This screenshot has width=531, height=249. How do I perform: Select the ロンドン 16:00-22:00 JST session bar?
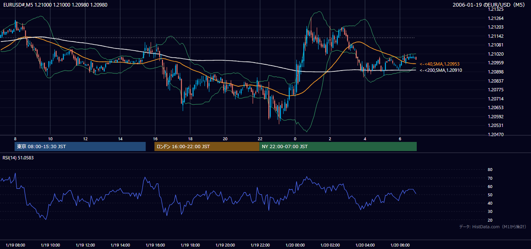pos(207,146)
